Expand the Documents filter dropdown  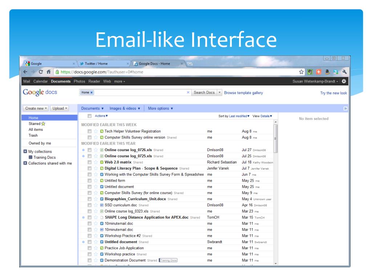[x=92, y=108]
